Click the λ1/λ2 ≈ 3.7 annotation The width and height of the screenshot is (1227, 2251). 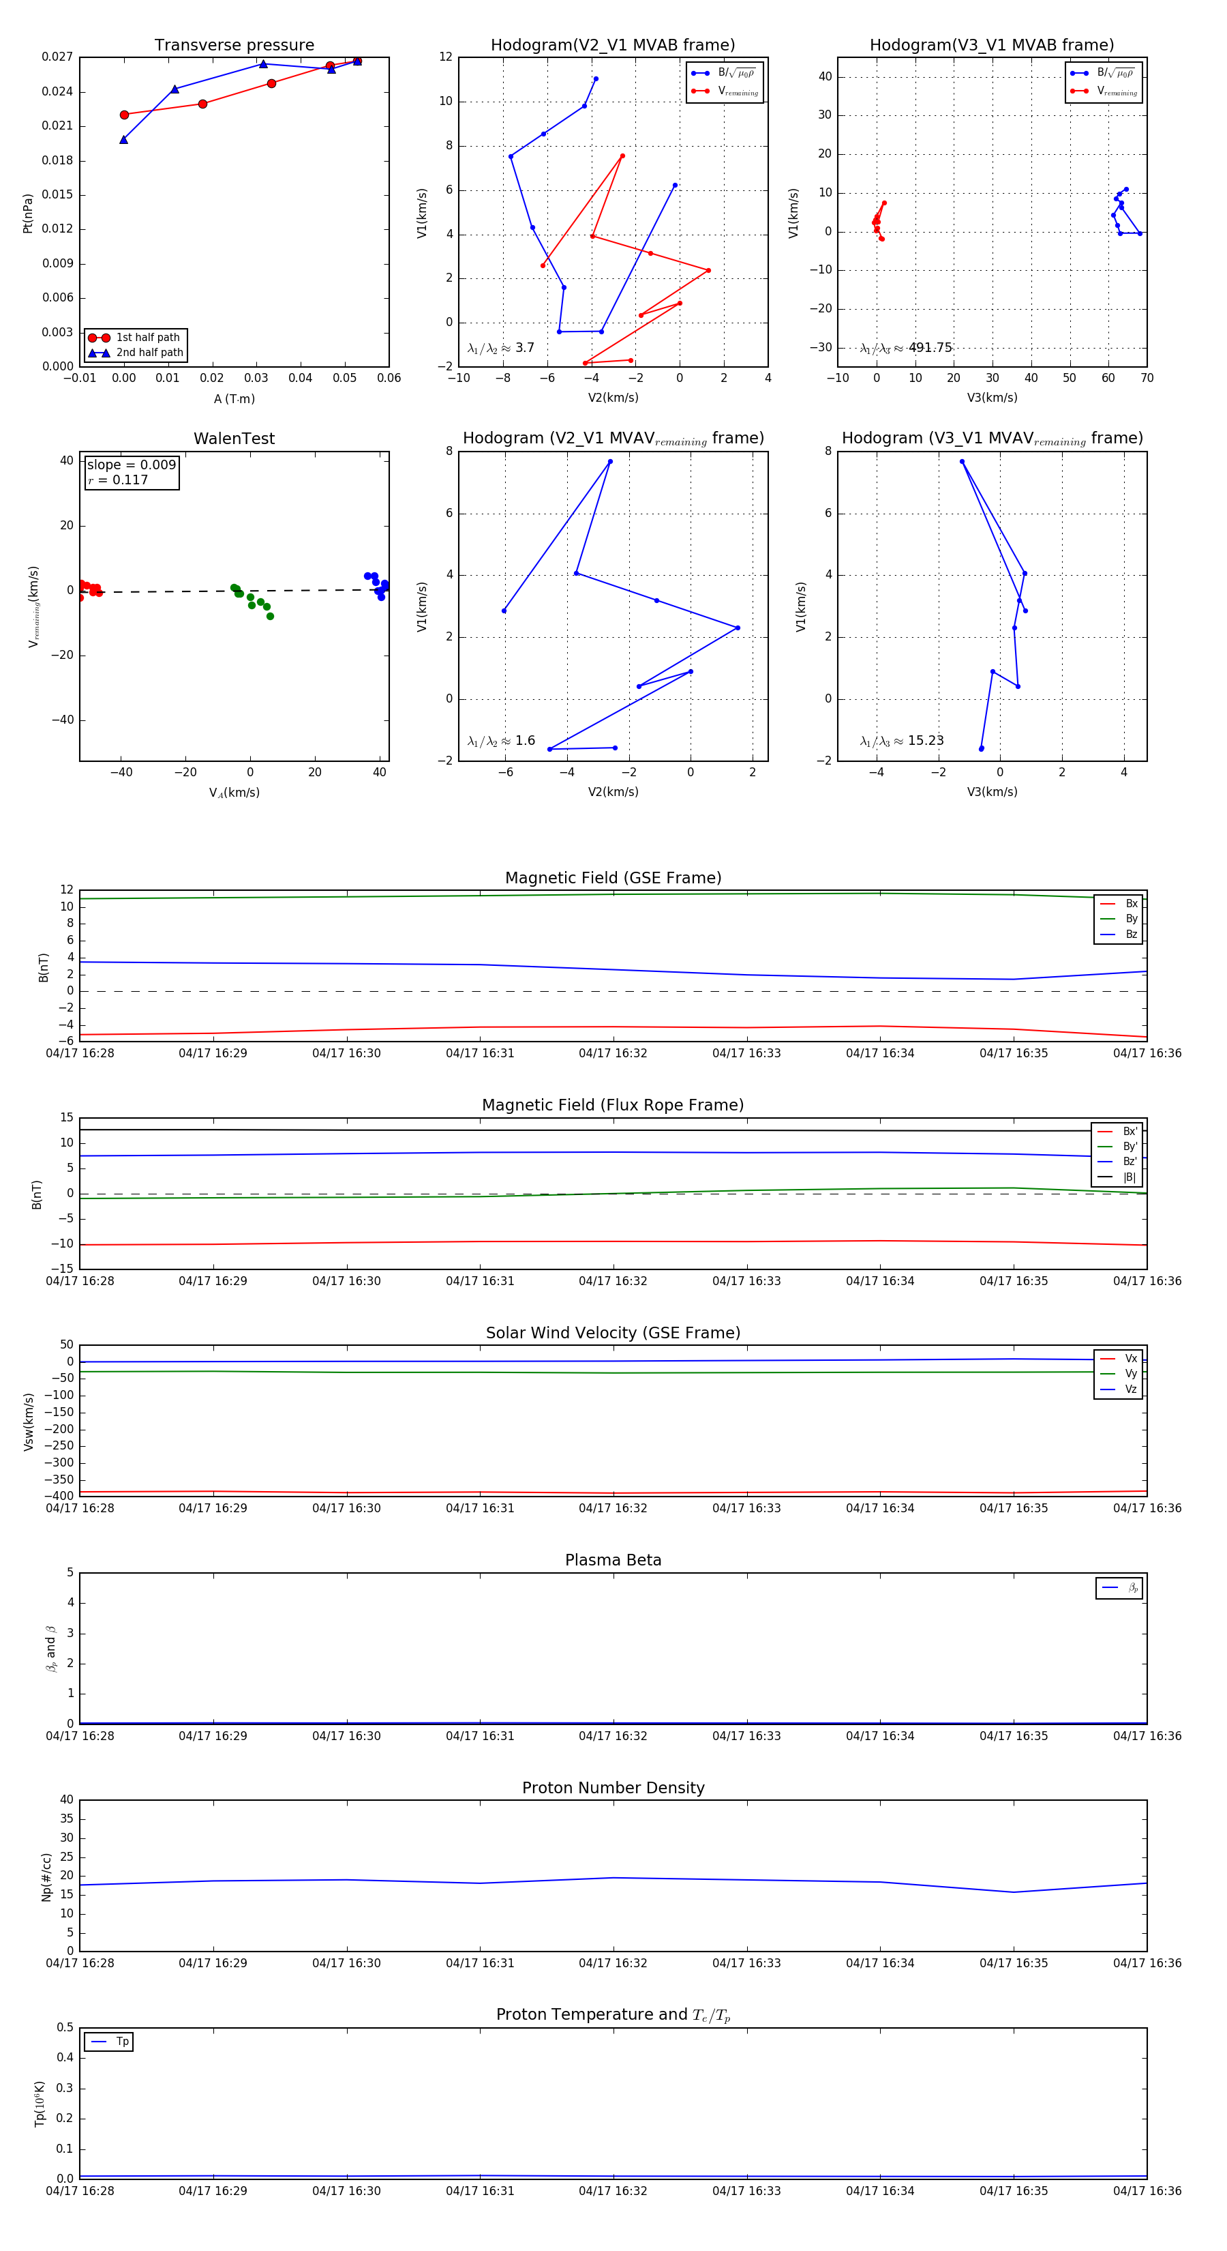(500, 348)
